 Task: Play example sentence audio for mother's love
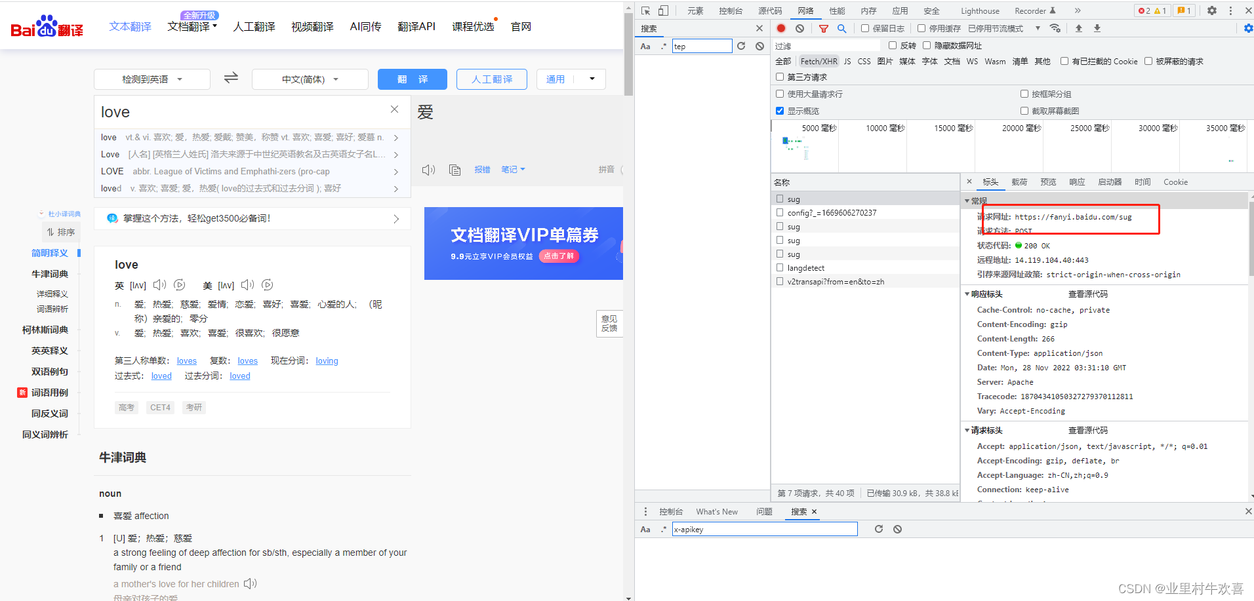coord(251,583)
